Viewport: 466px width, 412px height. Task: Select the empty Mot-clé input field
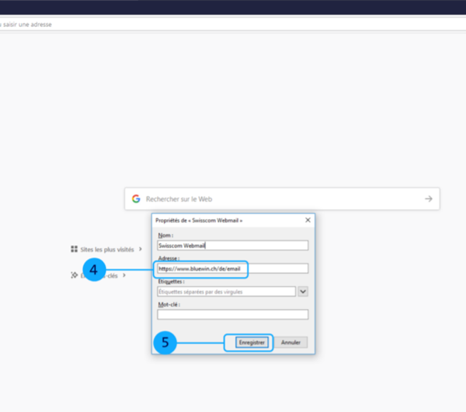click(x=232, y=315)
